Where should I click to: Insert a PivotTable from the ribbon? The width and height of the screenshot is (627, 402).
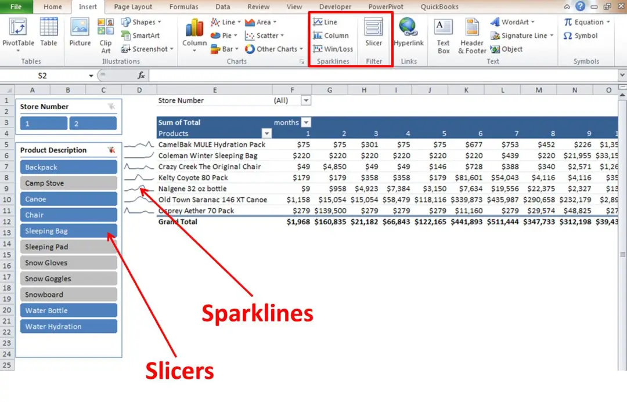[18, 35]
